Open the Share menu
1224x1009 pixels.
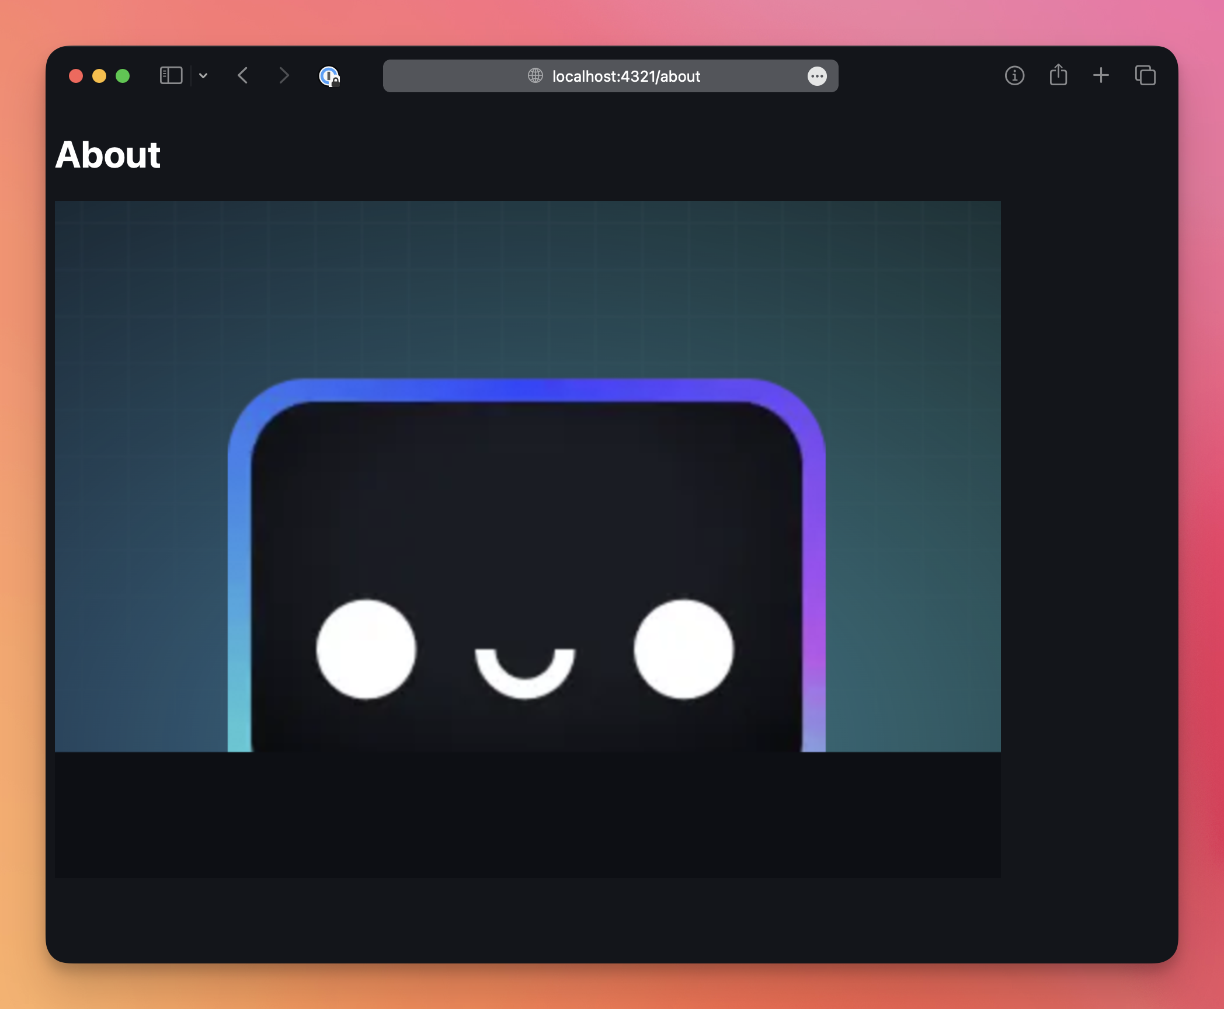[1058, 75]
